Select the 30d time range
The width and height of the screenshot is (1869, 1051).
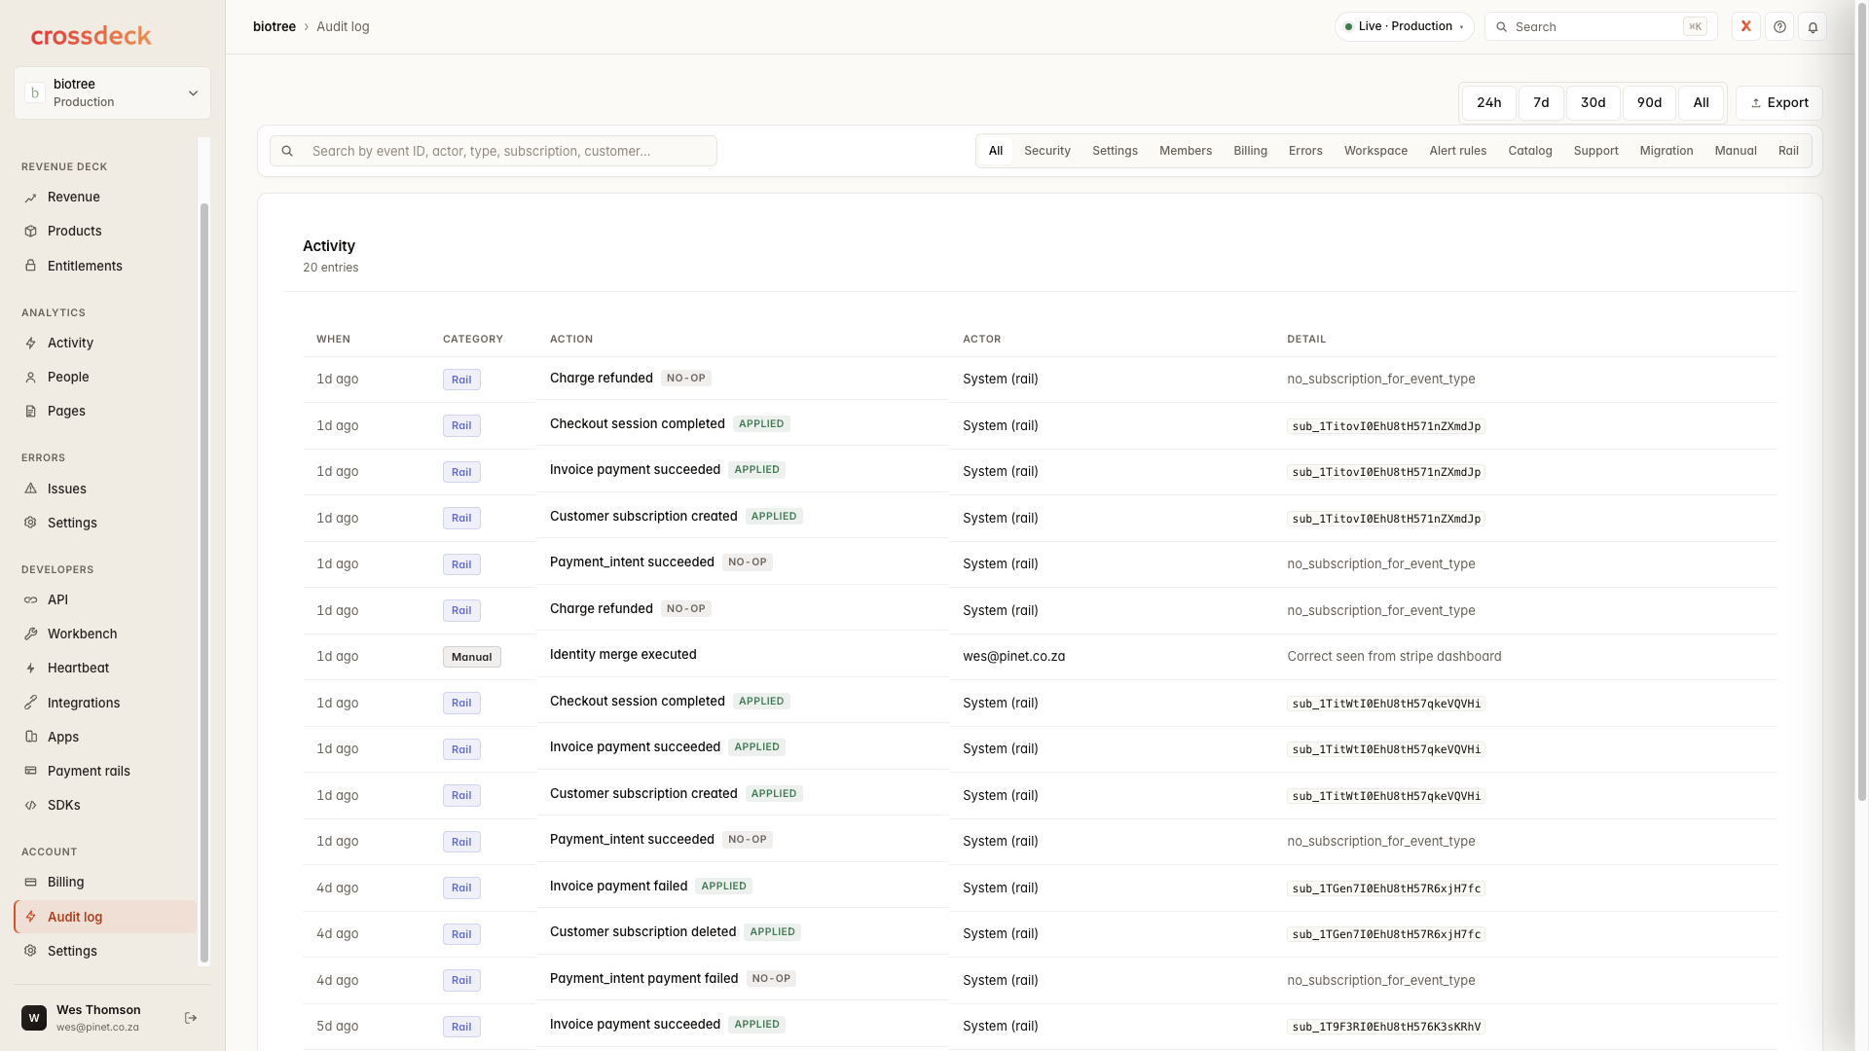1593,103
